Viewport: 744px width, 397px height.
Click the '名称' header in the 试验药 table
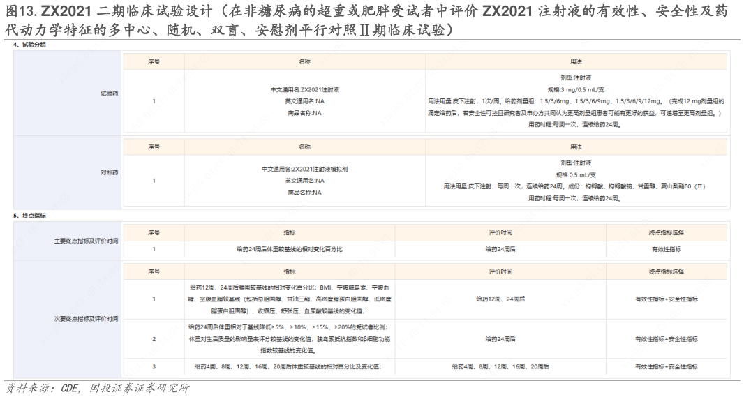pos(304,61)
